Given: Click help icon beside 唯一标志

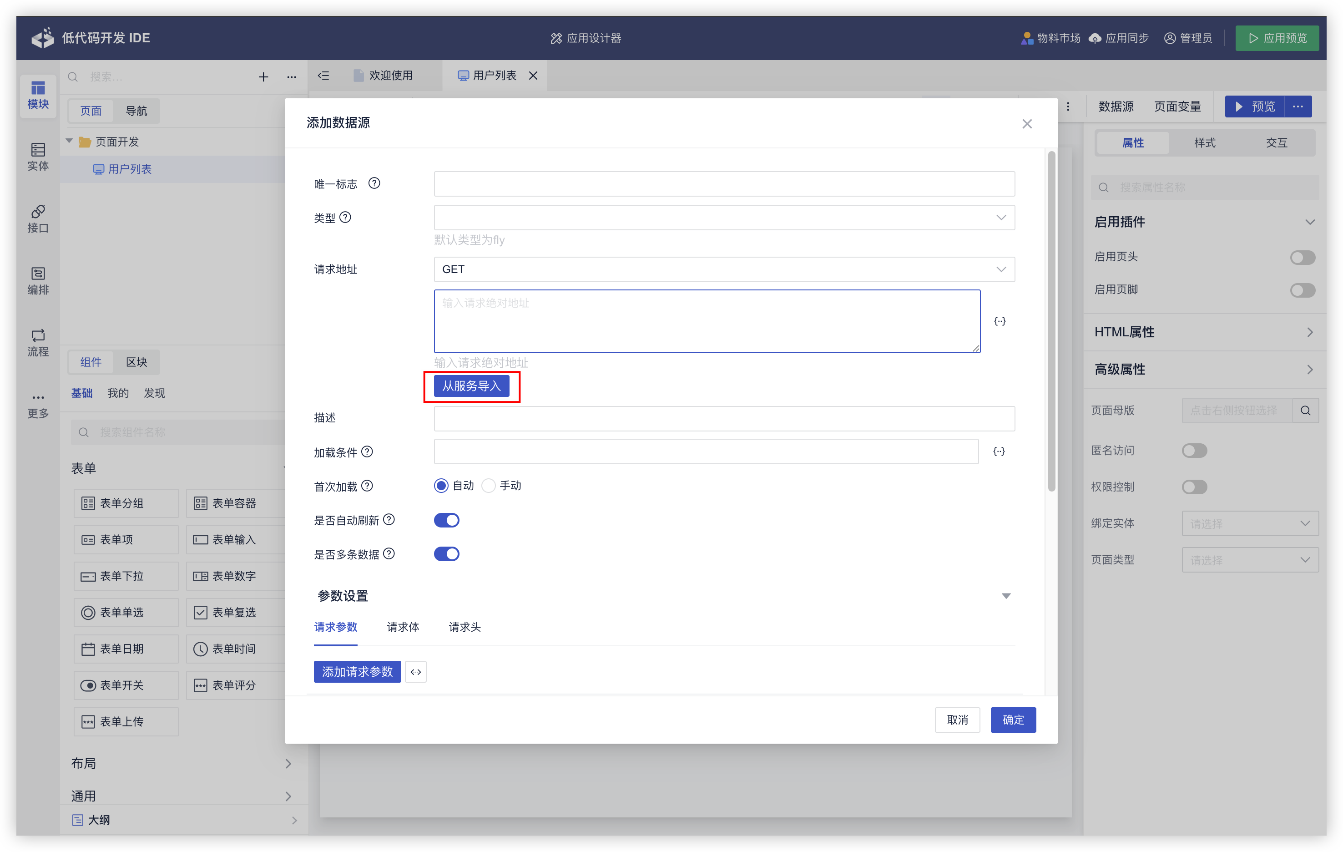Looking at the screenshot, I should click(374, 183).
